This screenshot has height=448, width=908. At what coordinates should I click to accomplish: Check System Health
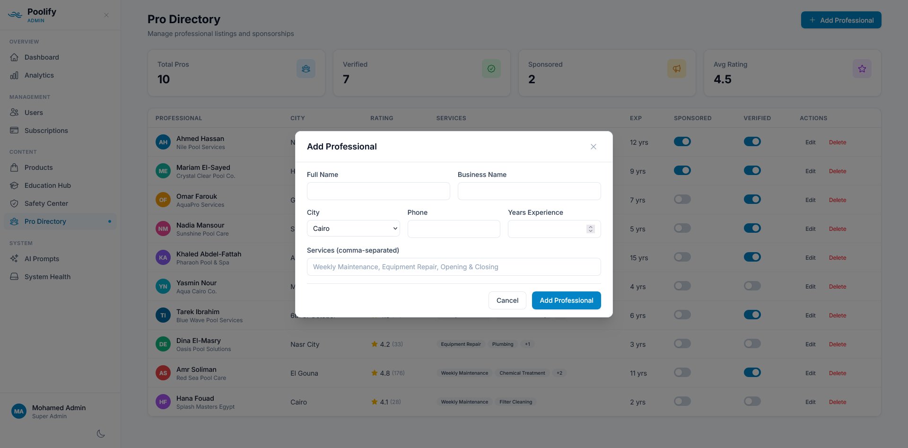tap(47, 276)
